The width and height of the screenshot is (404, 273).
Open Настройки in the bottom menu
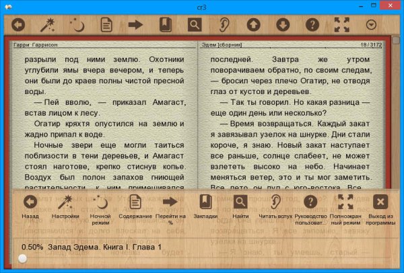coord(65,202)
